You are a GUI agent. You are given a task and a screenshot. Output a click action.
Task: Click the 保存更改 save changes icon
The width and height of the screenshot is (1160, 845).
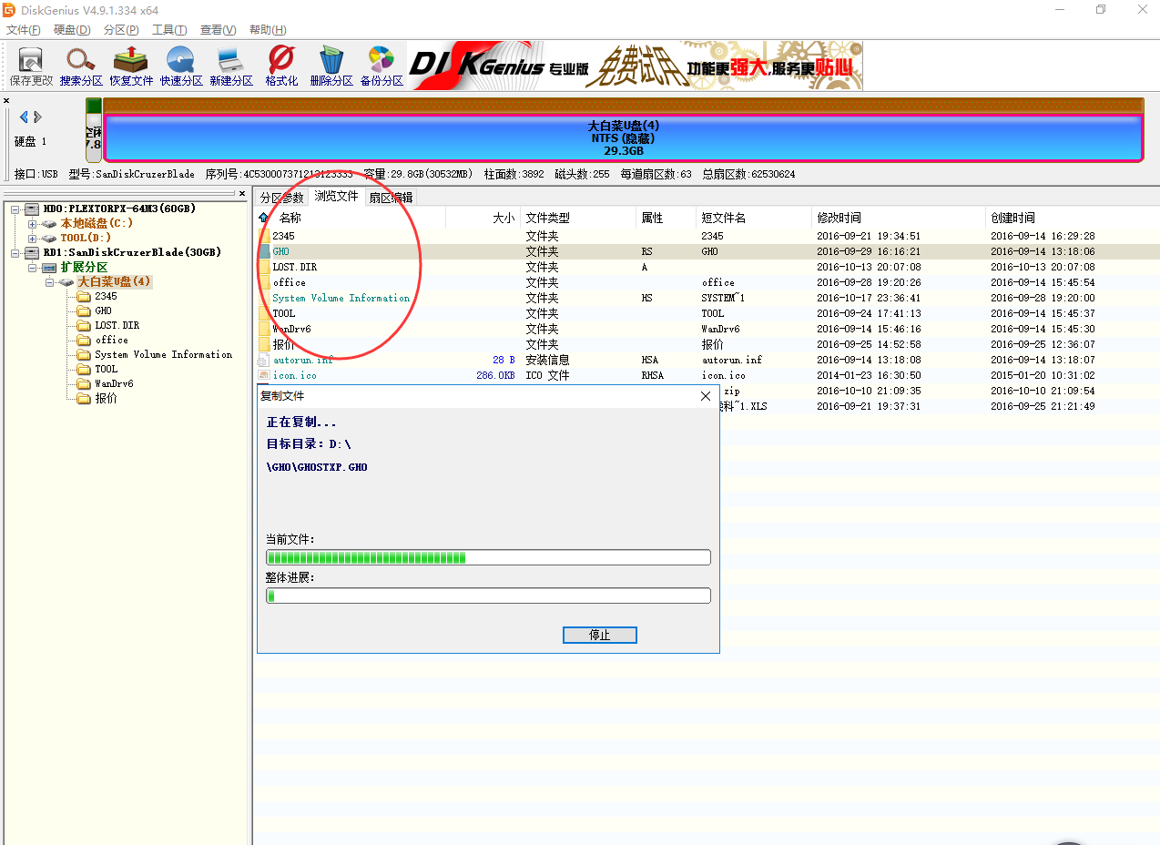31,66
